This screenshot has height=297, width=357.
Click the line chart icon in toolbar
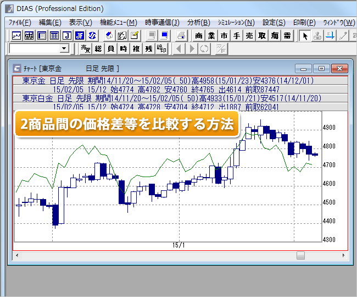pyautogui.click(x=16, y=36)
